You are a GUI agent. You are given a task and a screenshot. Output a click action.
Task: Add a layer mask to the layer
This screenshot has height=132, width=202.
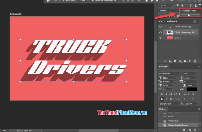point(175,61)
